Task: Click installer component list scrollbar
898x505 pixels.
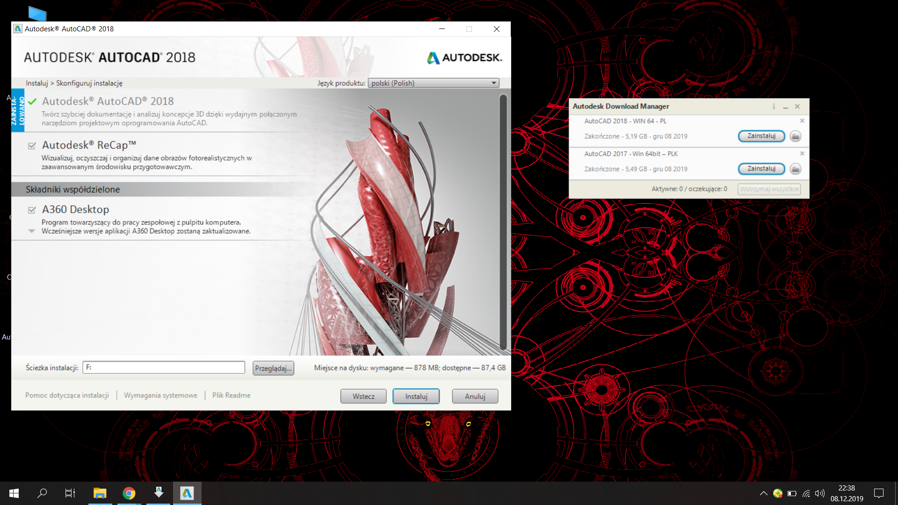Action: coord(503,222)
